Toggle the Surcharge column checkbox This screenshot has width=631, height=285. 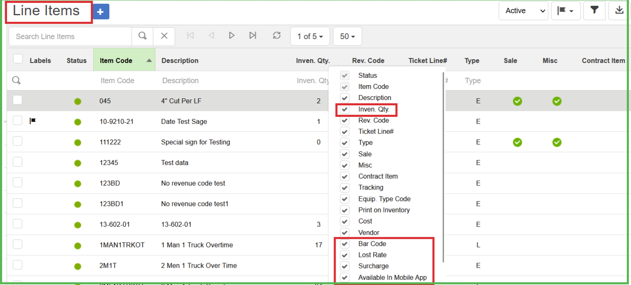coord(345,266)
